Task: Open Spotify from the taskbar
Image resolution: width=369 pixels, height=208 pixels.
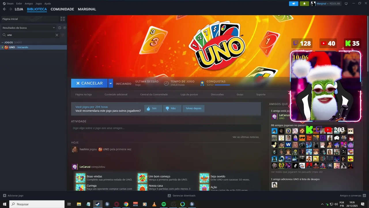Action: pos(164,204)
